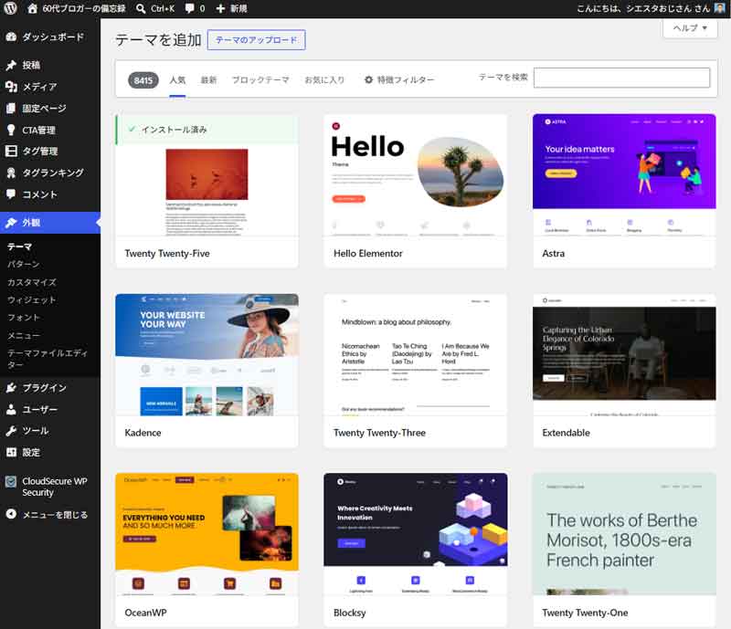Select the 人気 tab
Screen dimensions: 731x629
click(x=177, y=80)
